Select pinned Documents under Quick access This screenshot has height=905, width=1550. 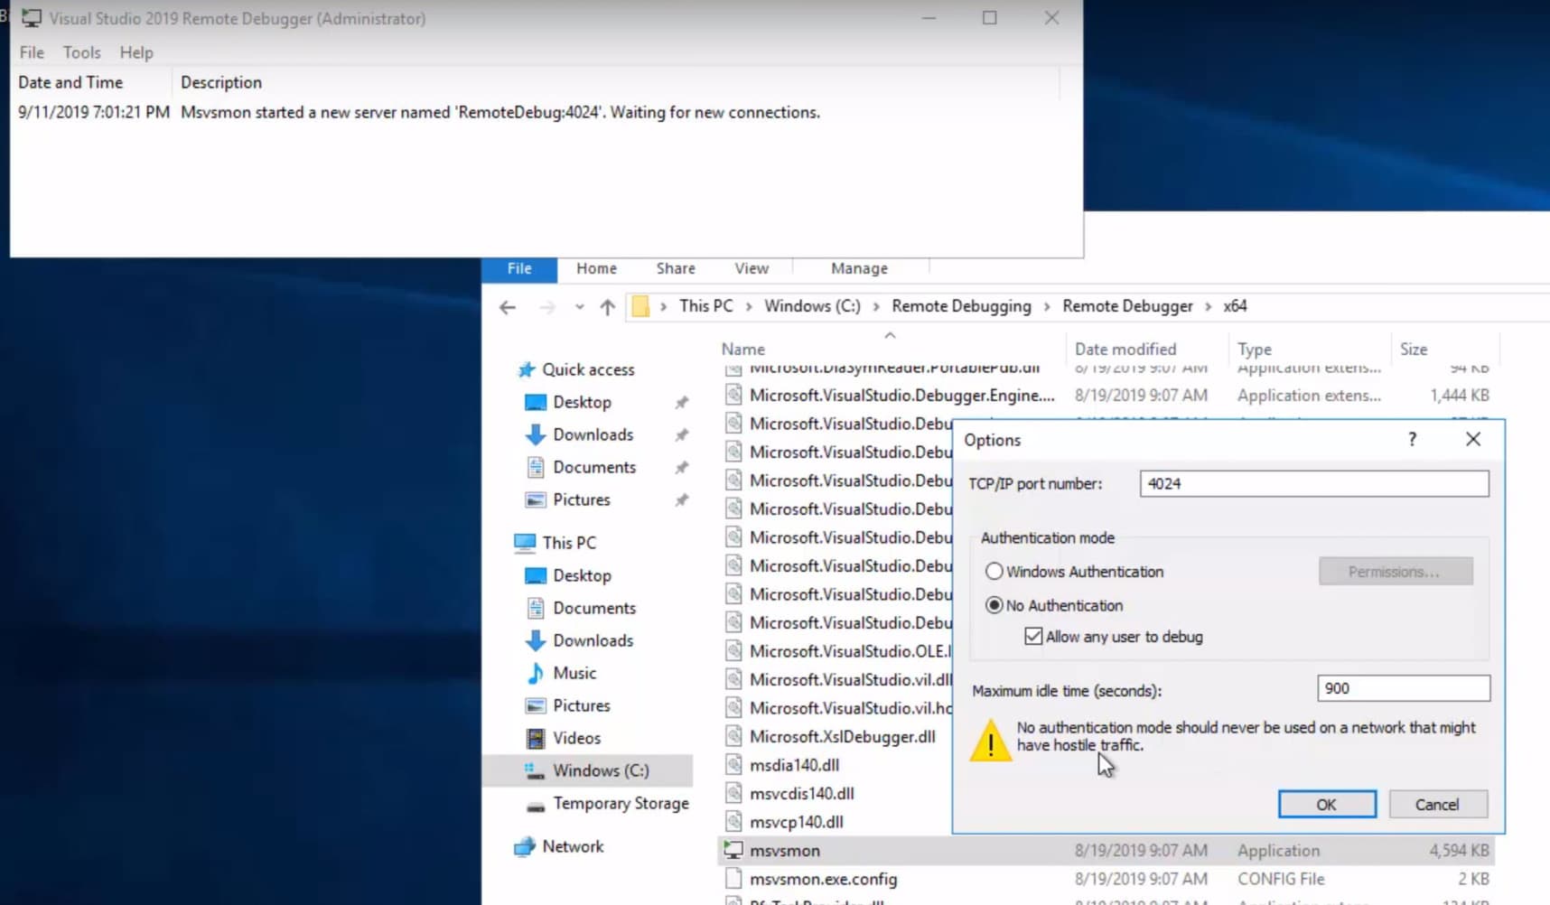(594, 467)
